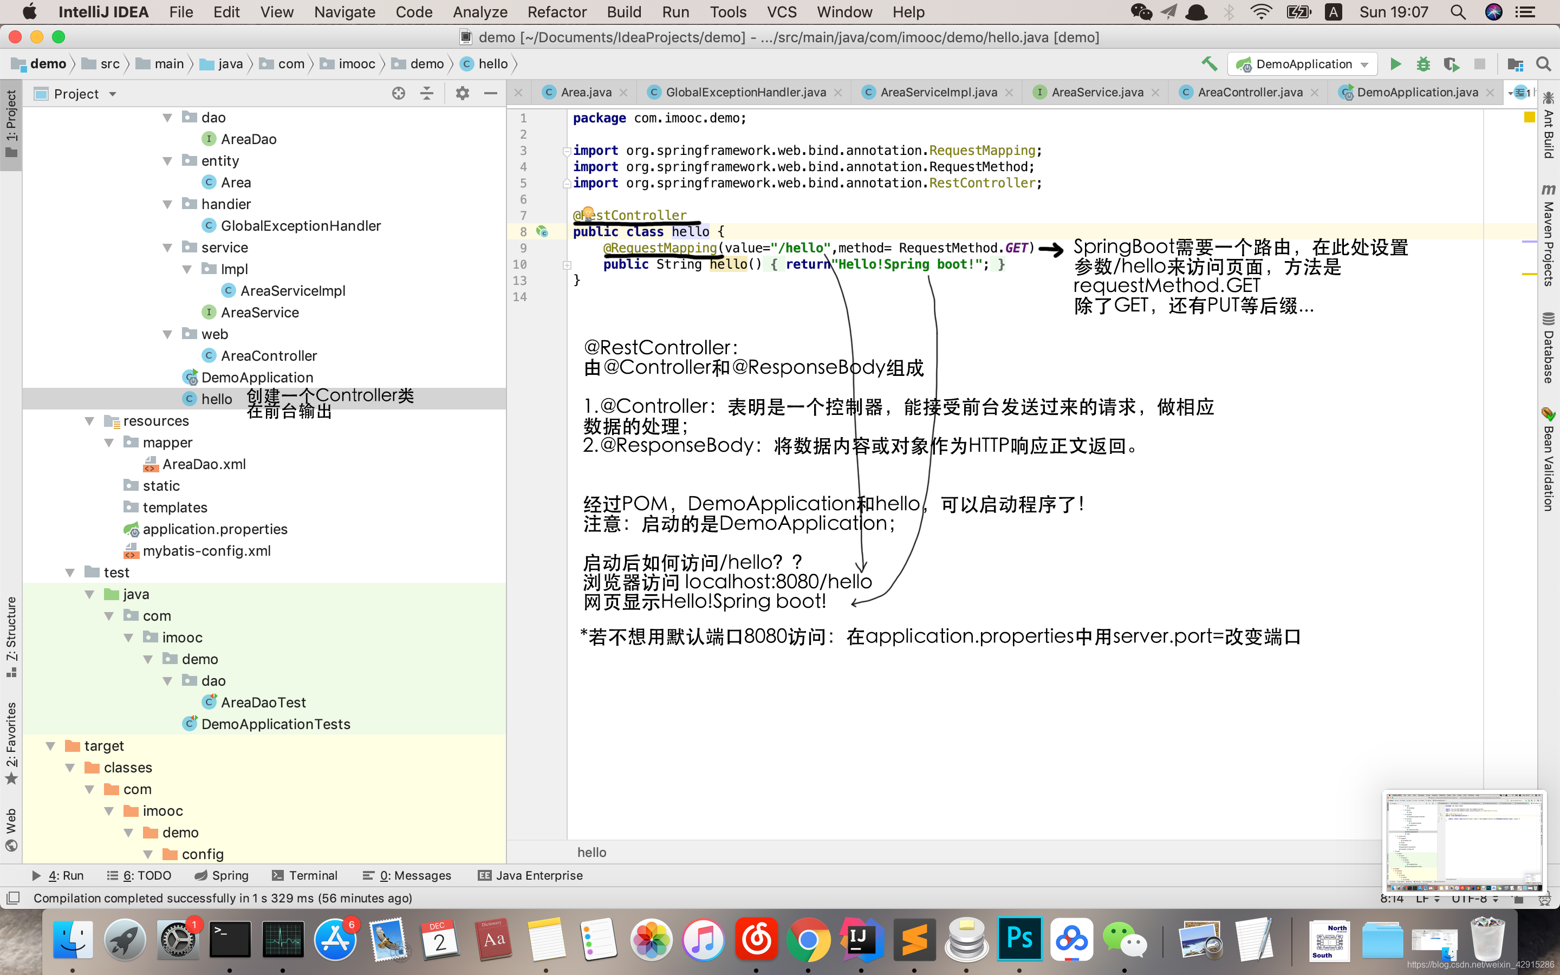Open Search Everywhere magnifier in IDE toolbar
The height and width of the screenshot is (975, 1560).
point(1543,64)
